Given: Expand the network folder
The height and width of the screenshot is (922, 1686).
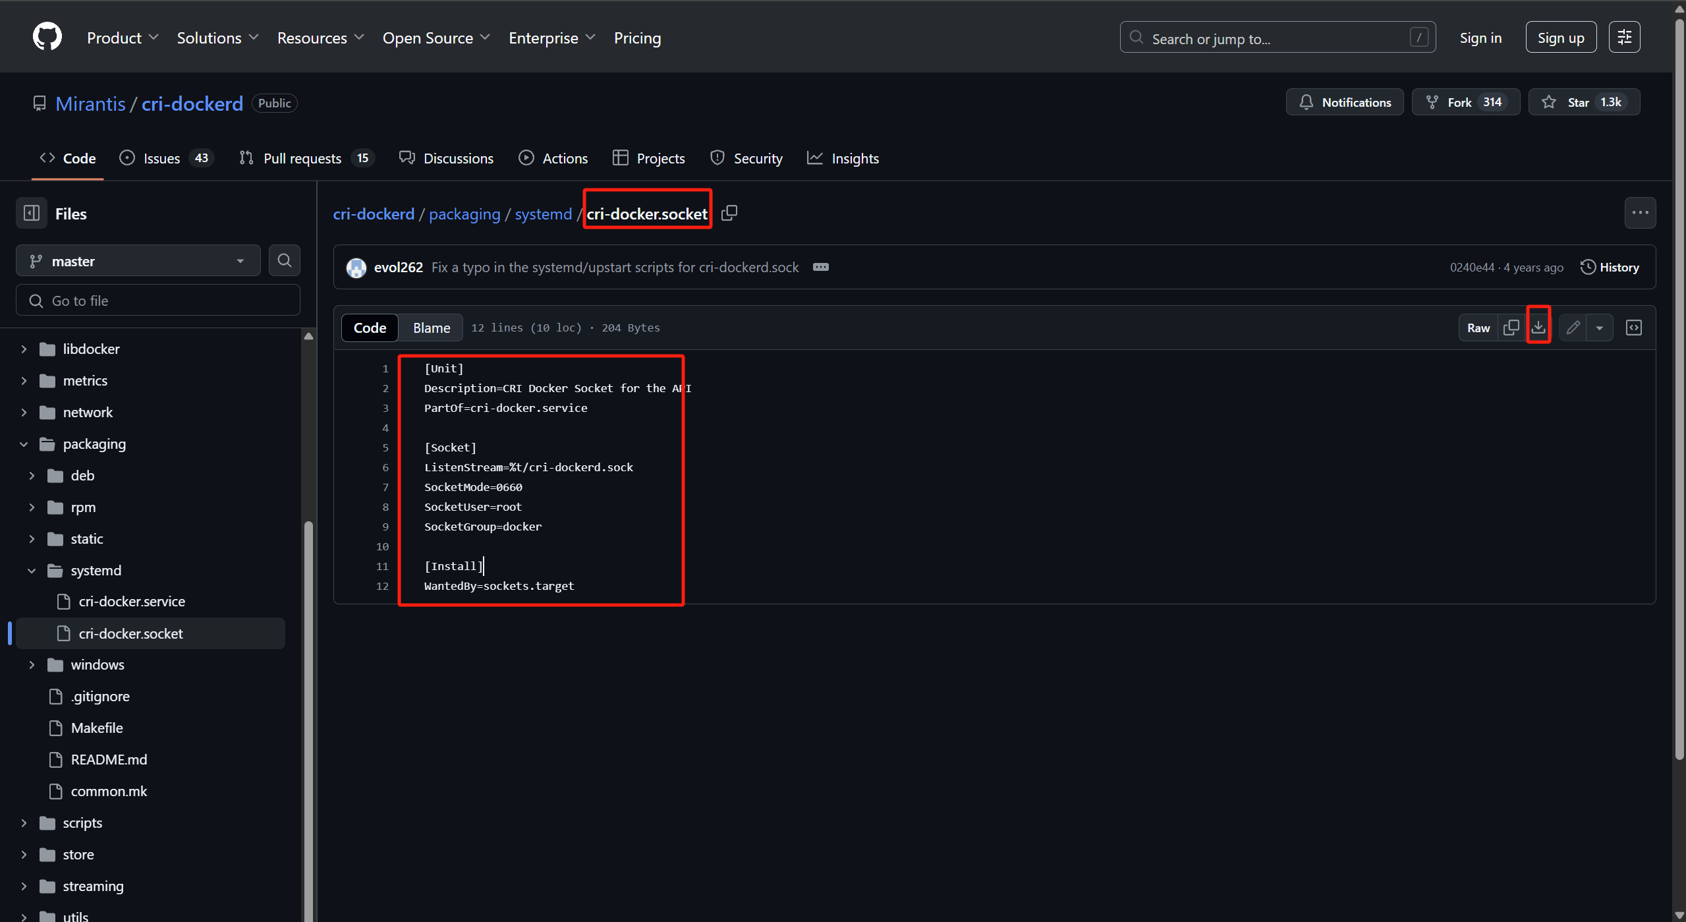Looking at the screenshot, I should click(24, 412).
